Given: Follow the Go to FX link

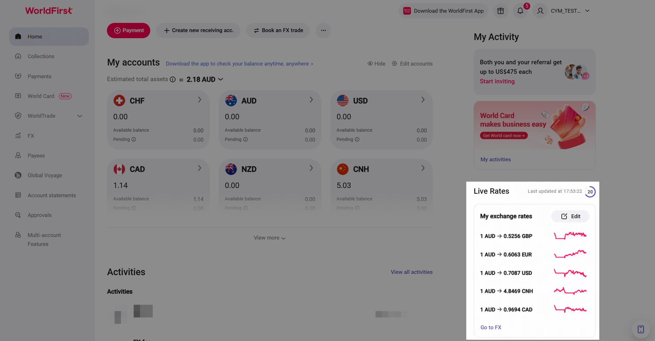Looking at the screenshot, I should pyautogui.click(x=491, y=327).
